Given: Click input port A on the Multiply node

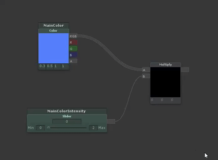Looking at the screenshot, I should click(146, 70).
